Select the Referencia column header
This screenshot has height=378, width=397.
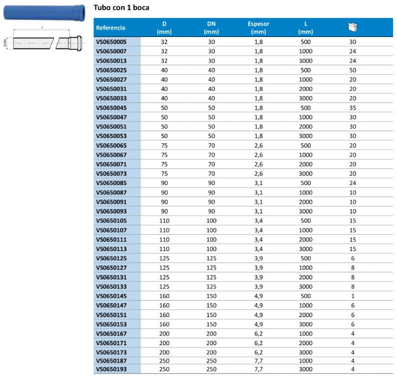tap(111, 27)
